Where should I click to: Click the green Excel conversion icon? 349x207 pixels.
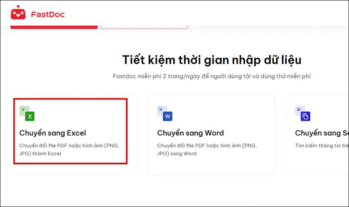point(27,113)
